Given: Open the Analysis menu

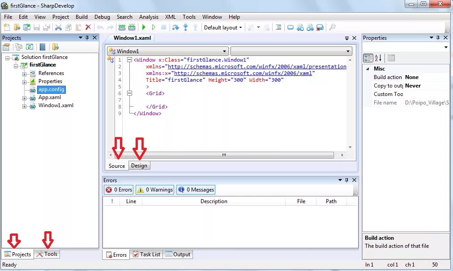Looking at the screenshot, I should (x=149, y=17).
